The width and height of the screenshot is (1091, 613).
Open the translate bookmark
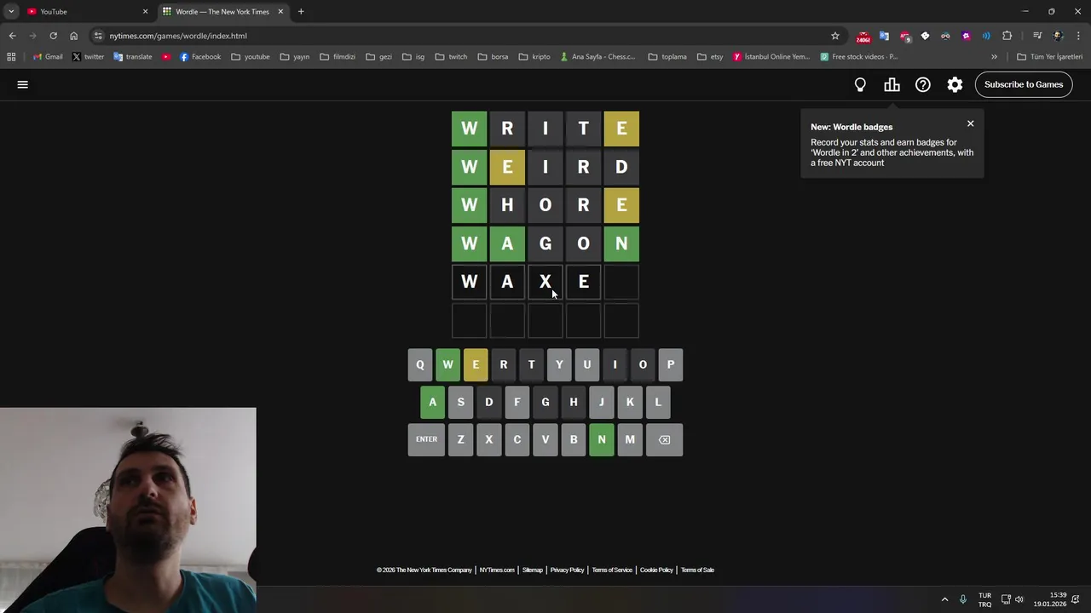[132, 57]
